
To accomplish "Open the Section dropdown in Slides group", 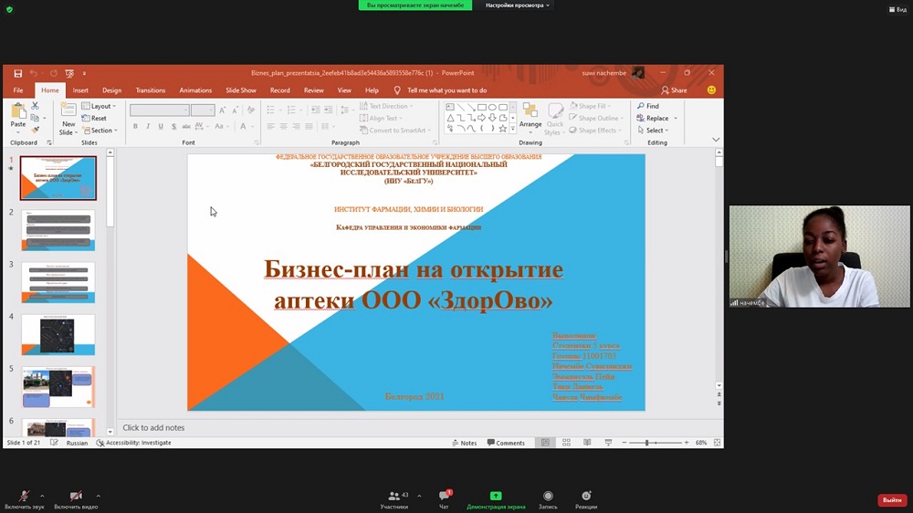I will click(101, 131).
